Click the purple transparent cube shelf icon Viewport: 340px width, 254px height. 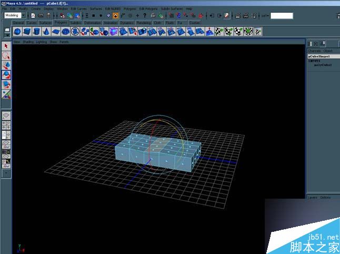click(x=113, y=32)
